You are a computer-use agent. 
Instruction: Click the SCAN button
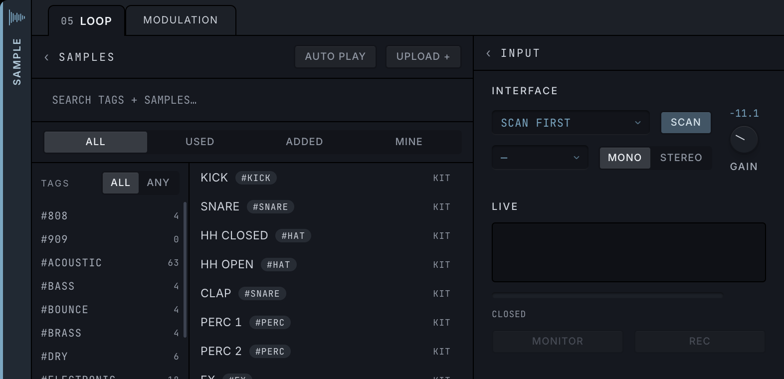pyautogui.click(x=686, y=123)
